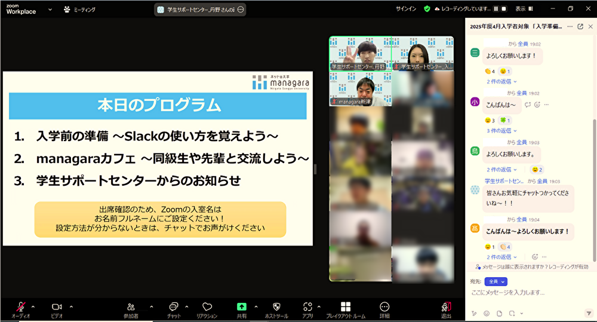
Task: Open the アプリ apps icon
Action: pos(307,306)
